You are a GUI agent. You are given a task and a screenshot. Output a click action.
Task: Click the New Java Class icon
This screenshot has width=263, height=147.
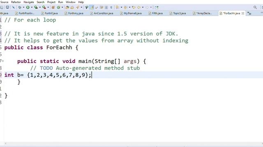click(x=58, y=7)
